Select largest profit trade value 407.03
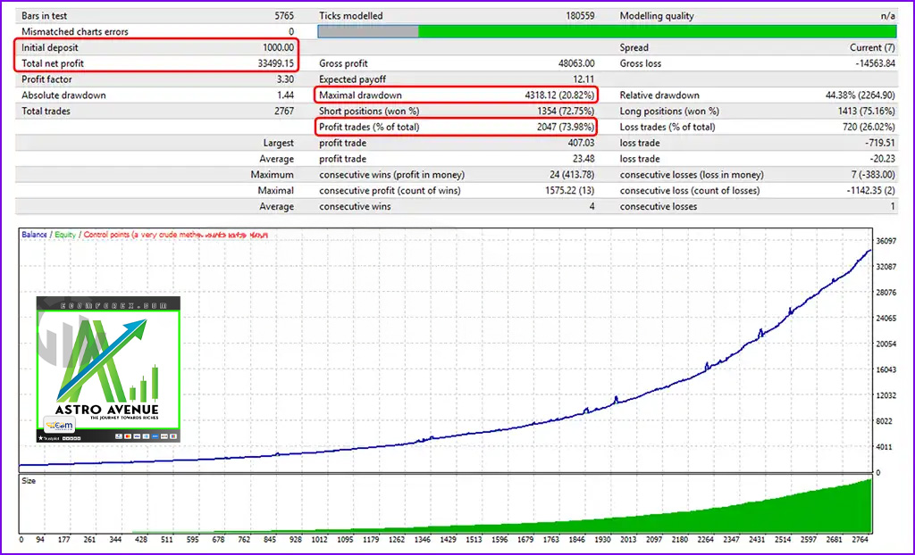Screen dimensions: 915x555 (x=581, y=143)
